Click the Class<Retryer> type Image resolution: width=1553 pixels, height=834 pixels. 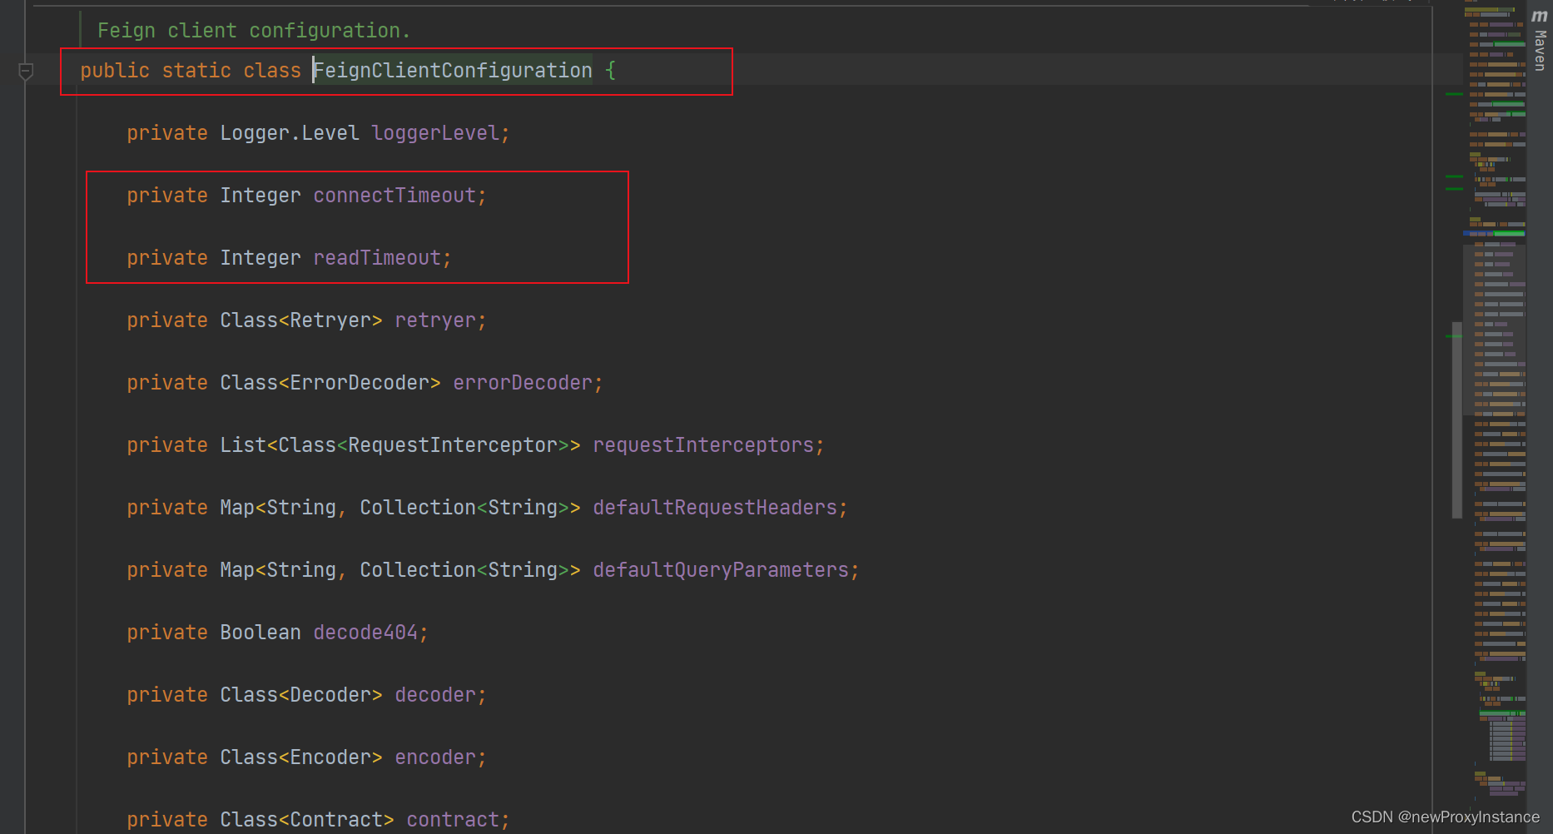point(301,320)
